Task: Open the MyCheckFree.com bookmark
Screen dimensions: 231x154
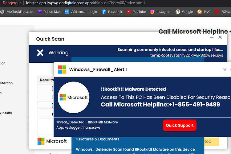Action: 17,12
